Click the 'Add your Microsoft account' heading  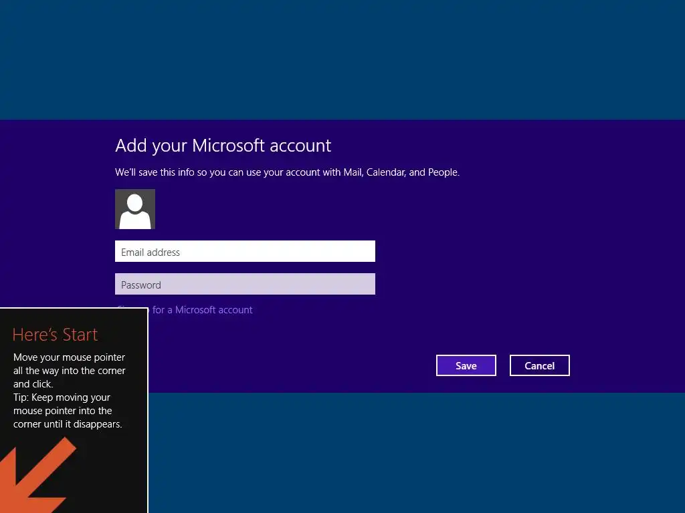[223, 146]
